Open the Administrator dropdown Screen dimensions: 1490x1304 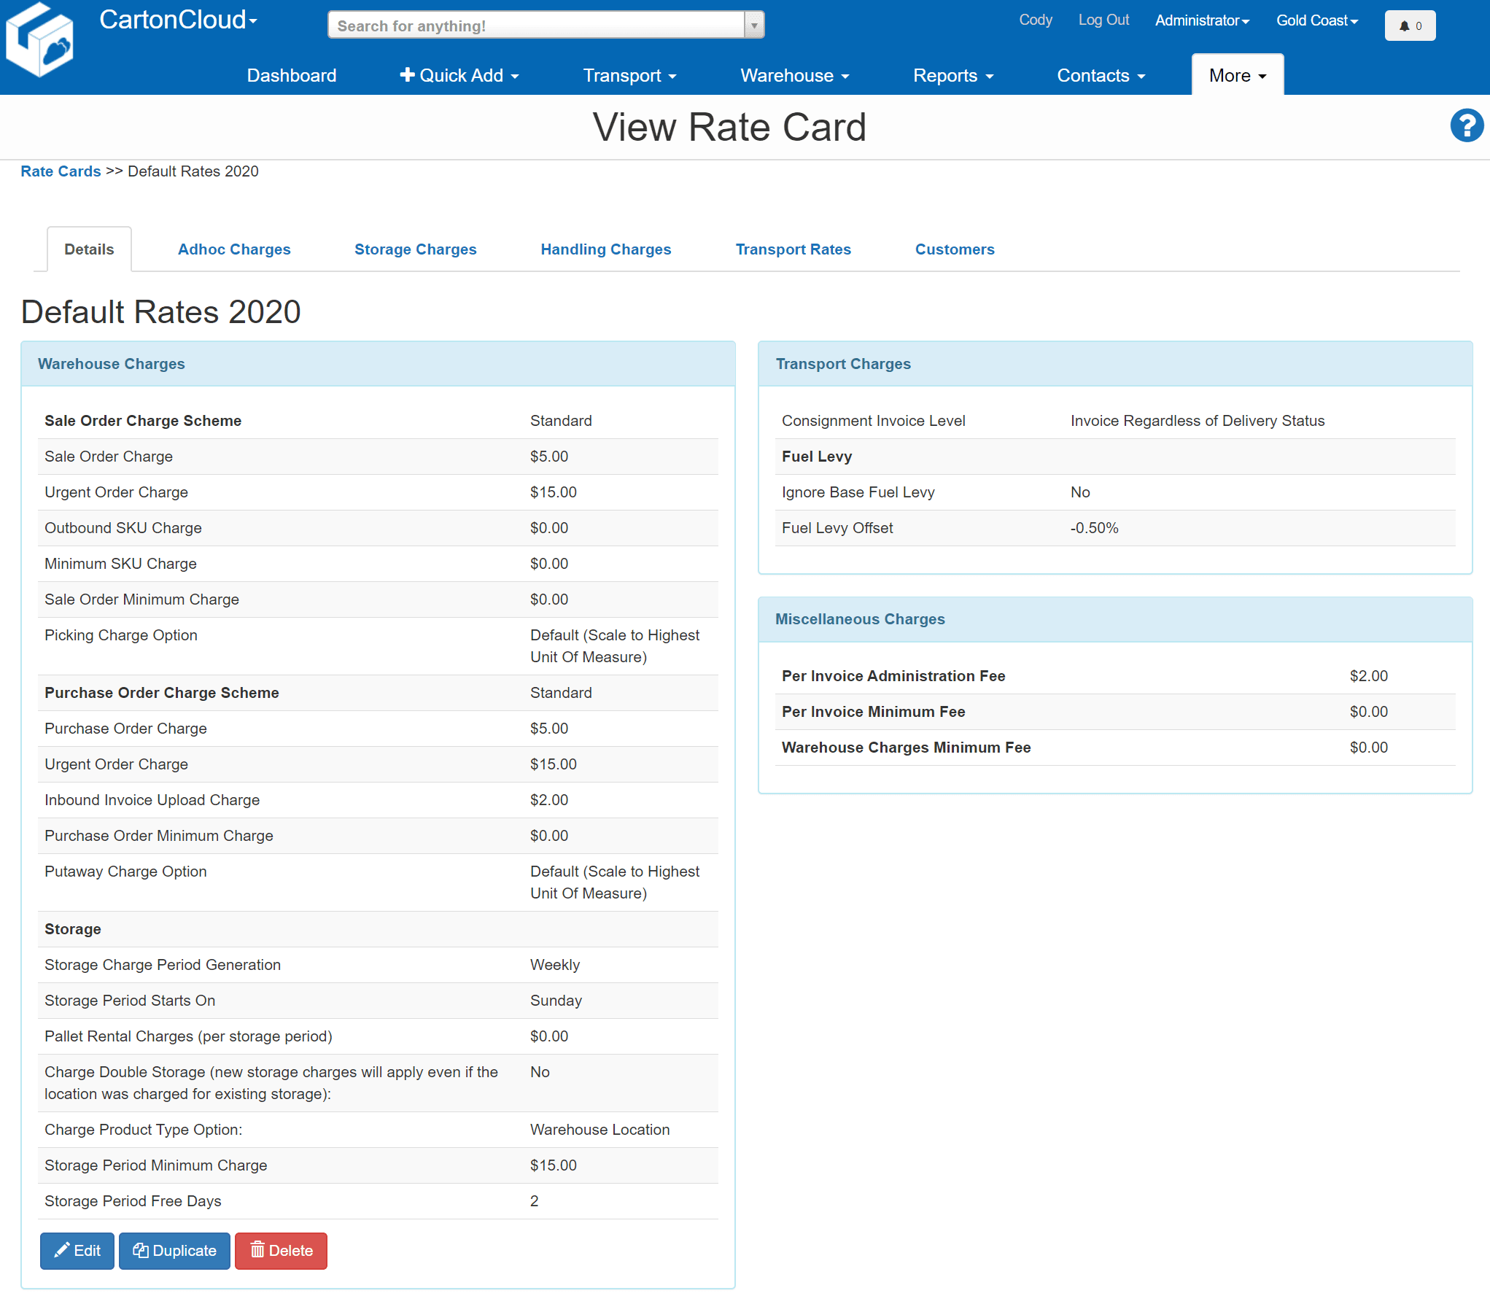1200,20
